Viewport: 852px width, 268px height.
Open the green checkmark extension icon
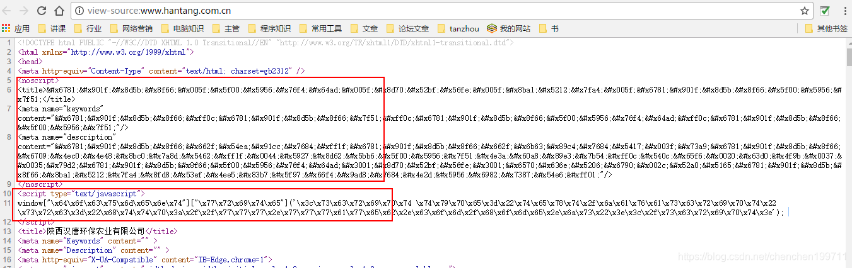pyautogui.click(x=825, y=11)
